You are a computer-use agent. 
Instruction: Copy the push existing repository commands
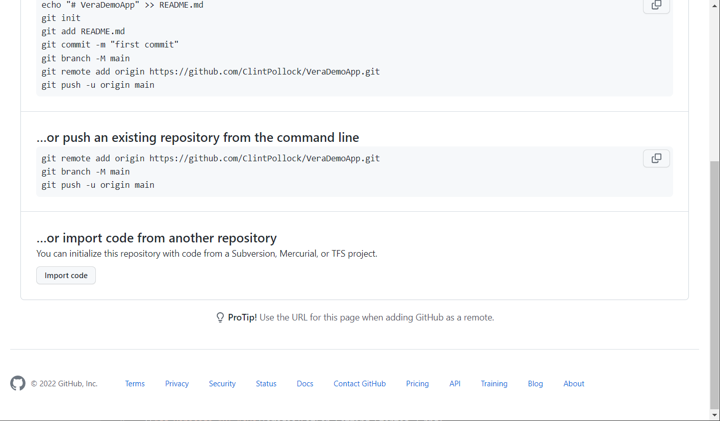tap(656, 158)
